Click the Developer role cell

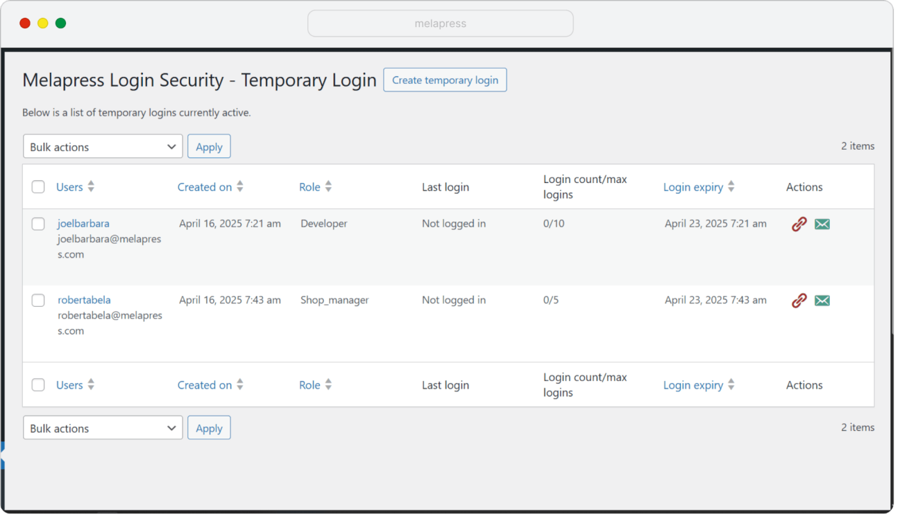pos(323,223)
